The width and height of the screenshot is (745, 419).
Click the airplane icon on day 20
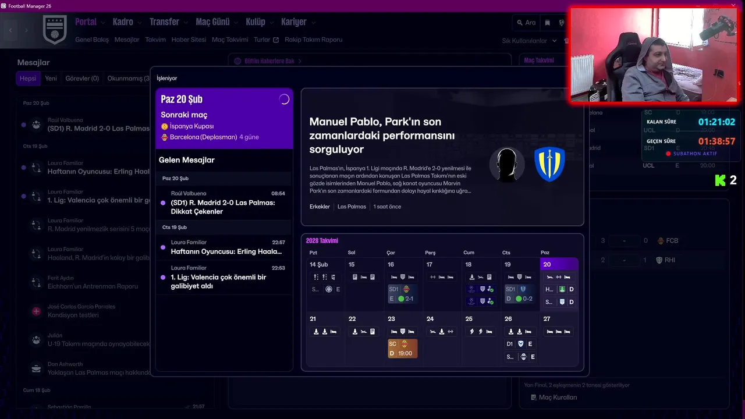[549, 277]
